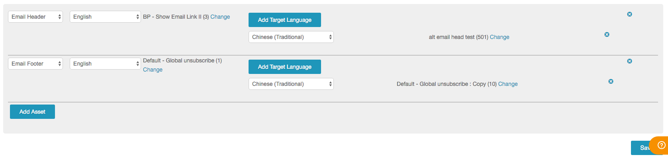Remove the alt email head test target language
This screenshot has width=668, height=159.
(607, 35)
